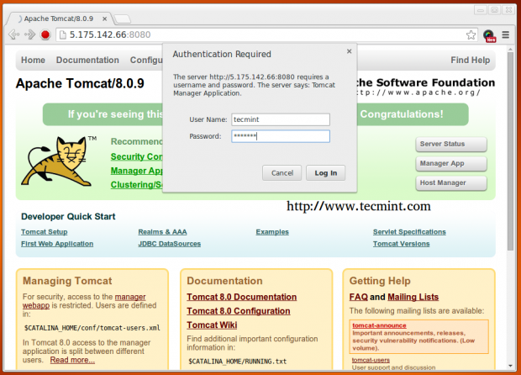Click the Developer Quick Start heading
Screen dimensions: 521x375
coord(68,216)
